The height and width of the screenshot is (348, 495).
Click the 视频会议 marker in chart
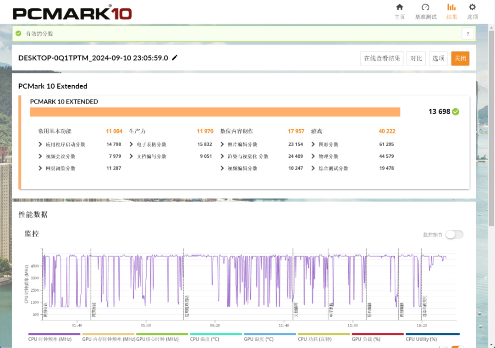[x=45, y=310]
